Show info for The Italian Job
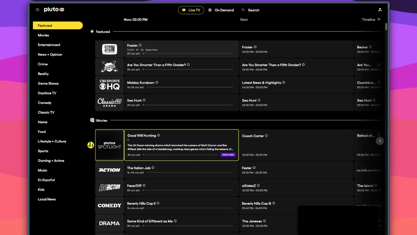This screenshot has height=235, width=417. [x=153, y=168]
